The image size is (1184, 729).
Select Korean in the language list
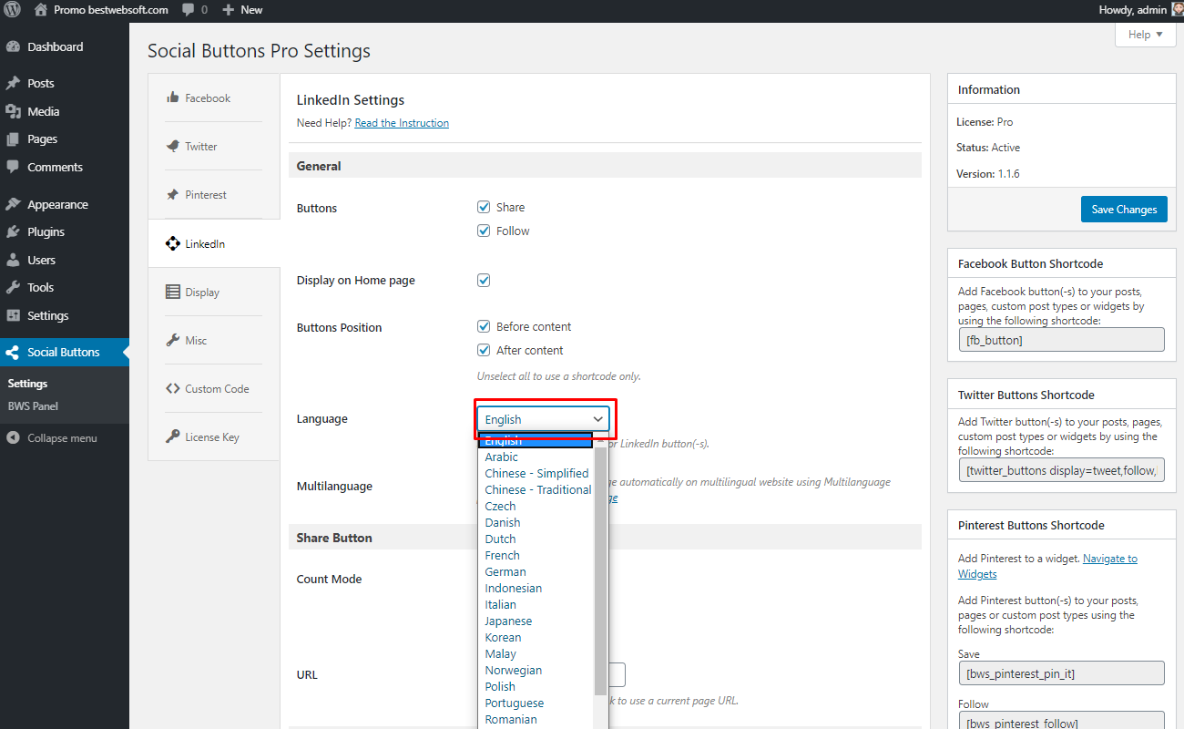(x=536, y=638)
